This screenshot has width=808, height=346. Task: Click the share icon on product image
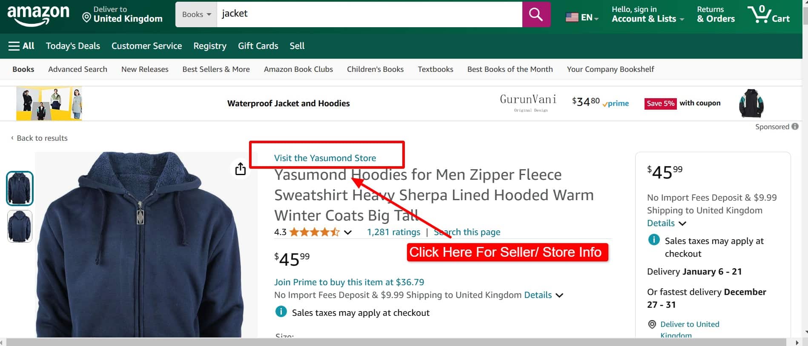point(241,168)
